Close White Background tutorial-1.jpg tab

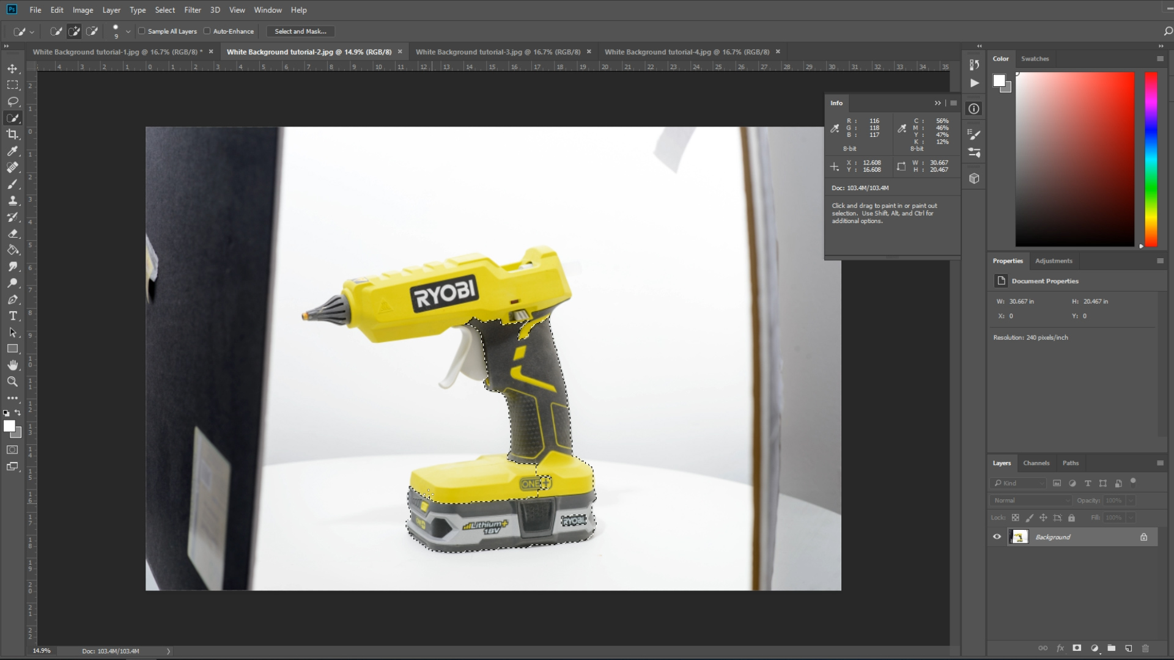click(211, 52)
